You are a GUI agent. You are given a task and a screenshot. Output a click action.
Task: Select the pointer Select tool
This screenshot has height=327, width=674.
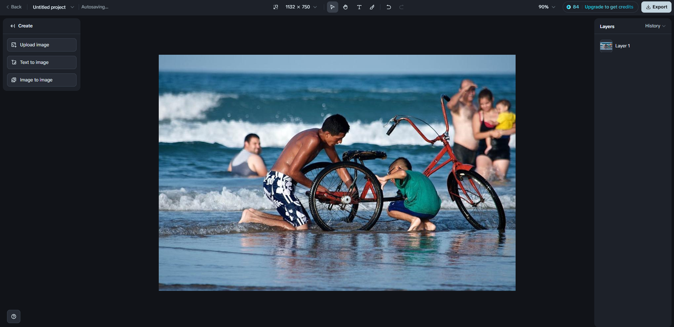point(332,7)
